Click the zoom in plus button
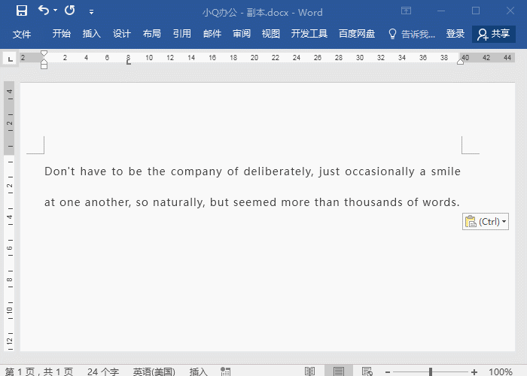The image size is (527, 376). [x=474, y=372]
